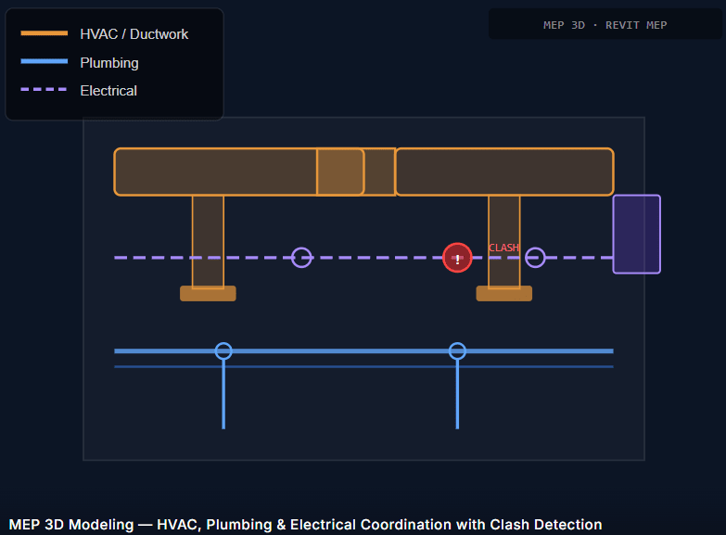
Task: Click the red clash warning marker
Action: 457,258
